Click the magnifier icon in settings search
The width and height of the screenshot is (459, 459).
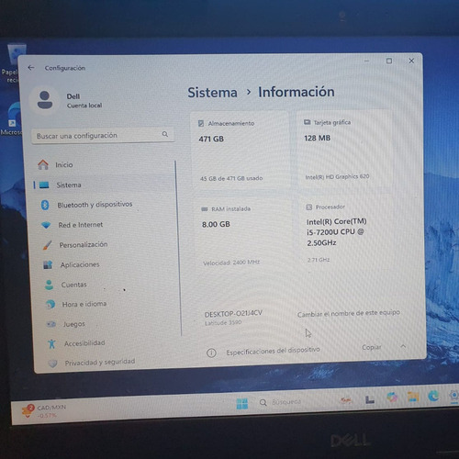point(165,134)
